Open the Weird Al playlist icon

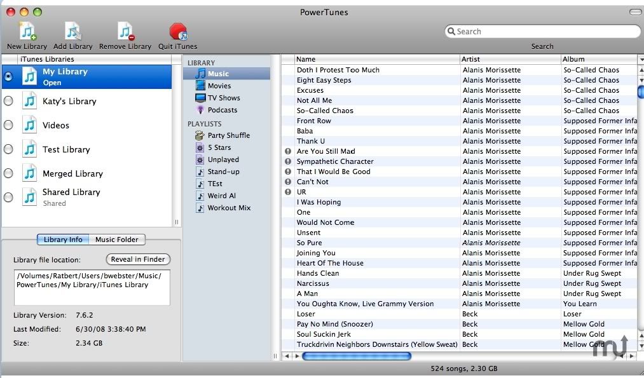point(200,196)
